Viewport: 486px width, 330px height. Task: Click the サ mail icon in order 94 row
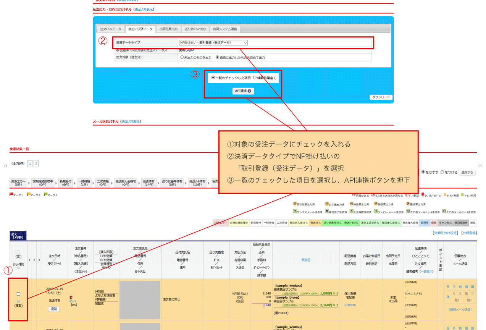click(x=454, y=294)
